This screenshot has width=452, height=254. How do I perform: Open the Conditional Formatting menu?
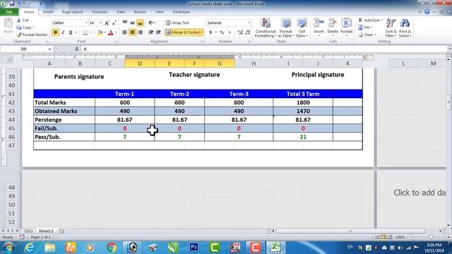point(266,28)
